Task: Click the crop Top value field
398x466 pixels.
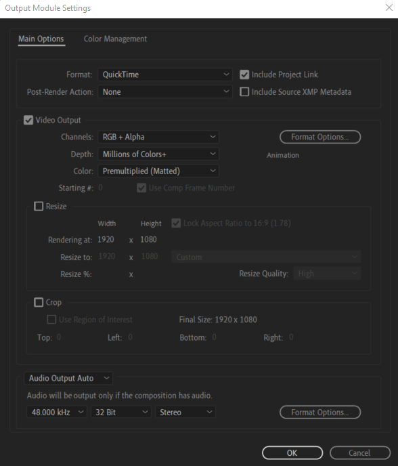Action: 59,337
